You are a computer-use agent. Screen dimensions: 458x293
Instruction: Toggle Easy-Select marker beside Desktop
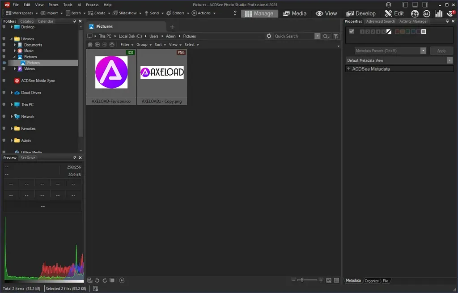[4, 27]
